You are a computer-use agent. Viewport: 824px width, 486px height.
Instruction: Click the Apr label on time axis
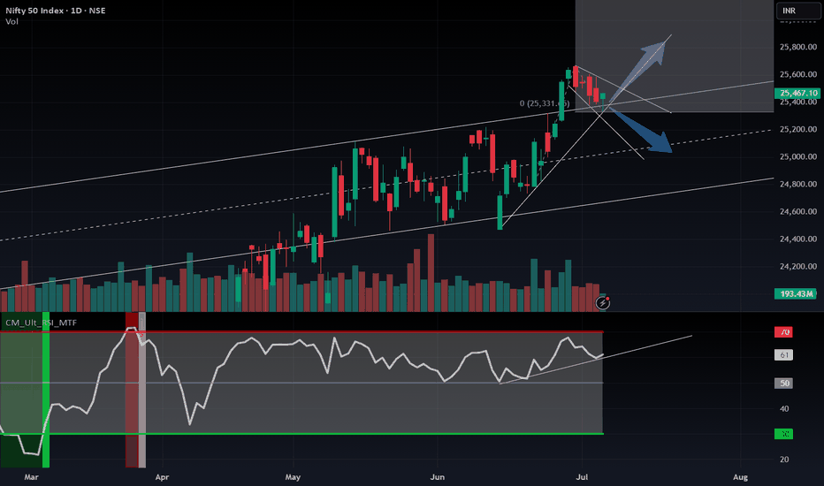pyautogui.click(x=162, y=477)
